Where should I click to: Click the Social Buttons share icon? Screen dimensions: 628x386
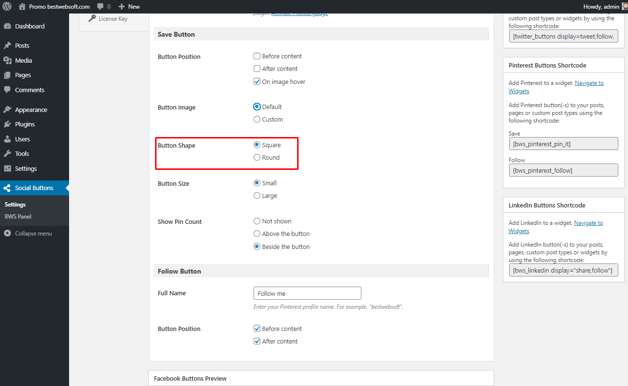tap(7, 188)
